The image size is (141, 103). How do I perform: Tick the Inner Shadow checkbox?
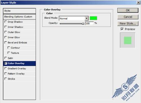(6, 27)
